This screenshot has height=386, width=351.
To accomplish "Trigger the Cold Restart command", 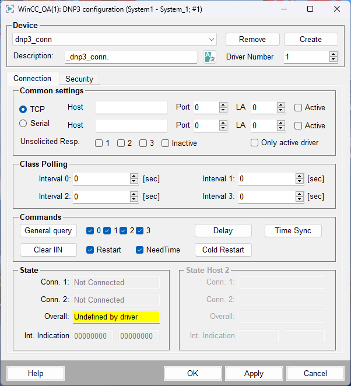I will point(223,250).
